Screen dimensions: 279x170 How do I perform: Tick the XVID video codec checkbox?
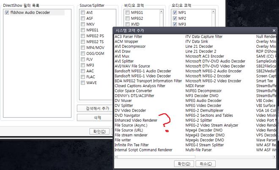pyautogui.click(x=127, y=24)
